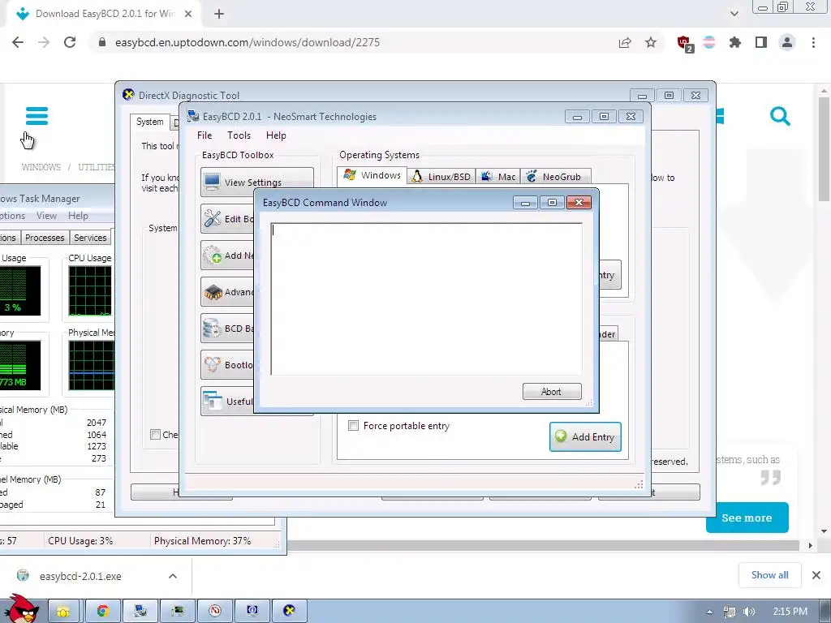
Task: Click the Add New Entry gear icon
Action: (x=213, y=255)
